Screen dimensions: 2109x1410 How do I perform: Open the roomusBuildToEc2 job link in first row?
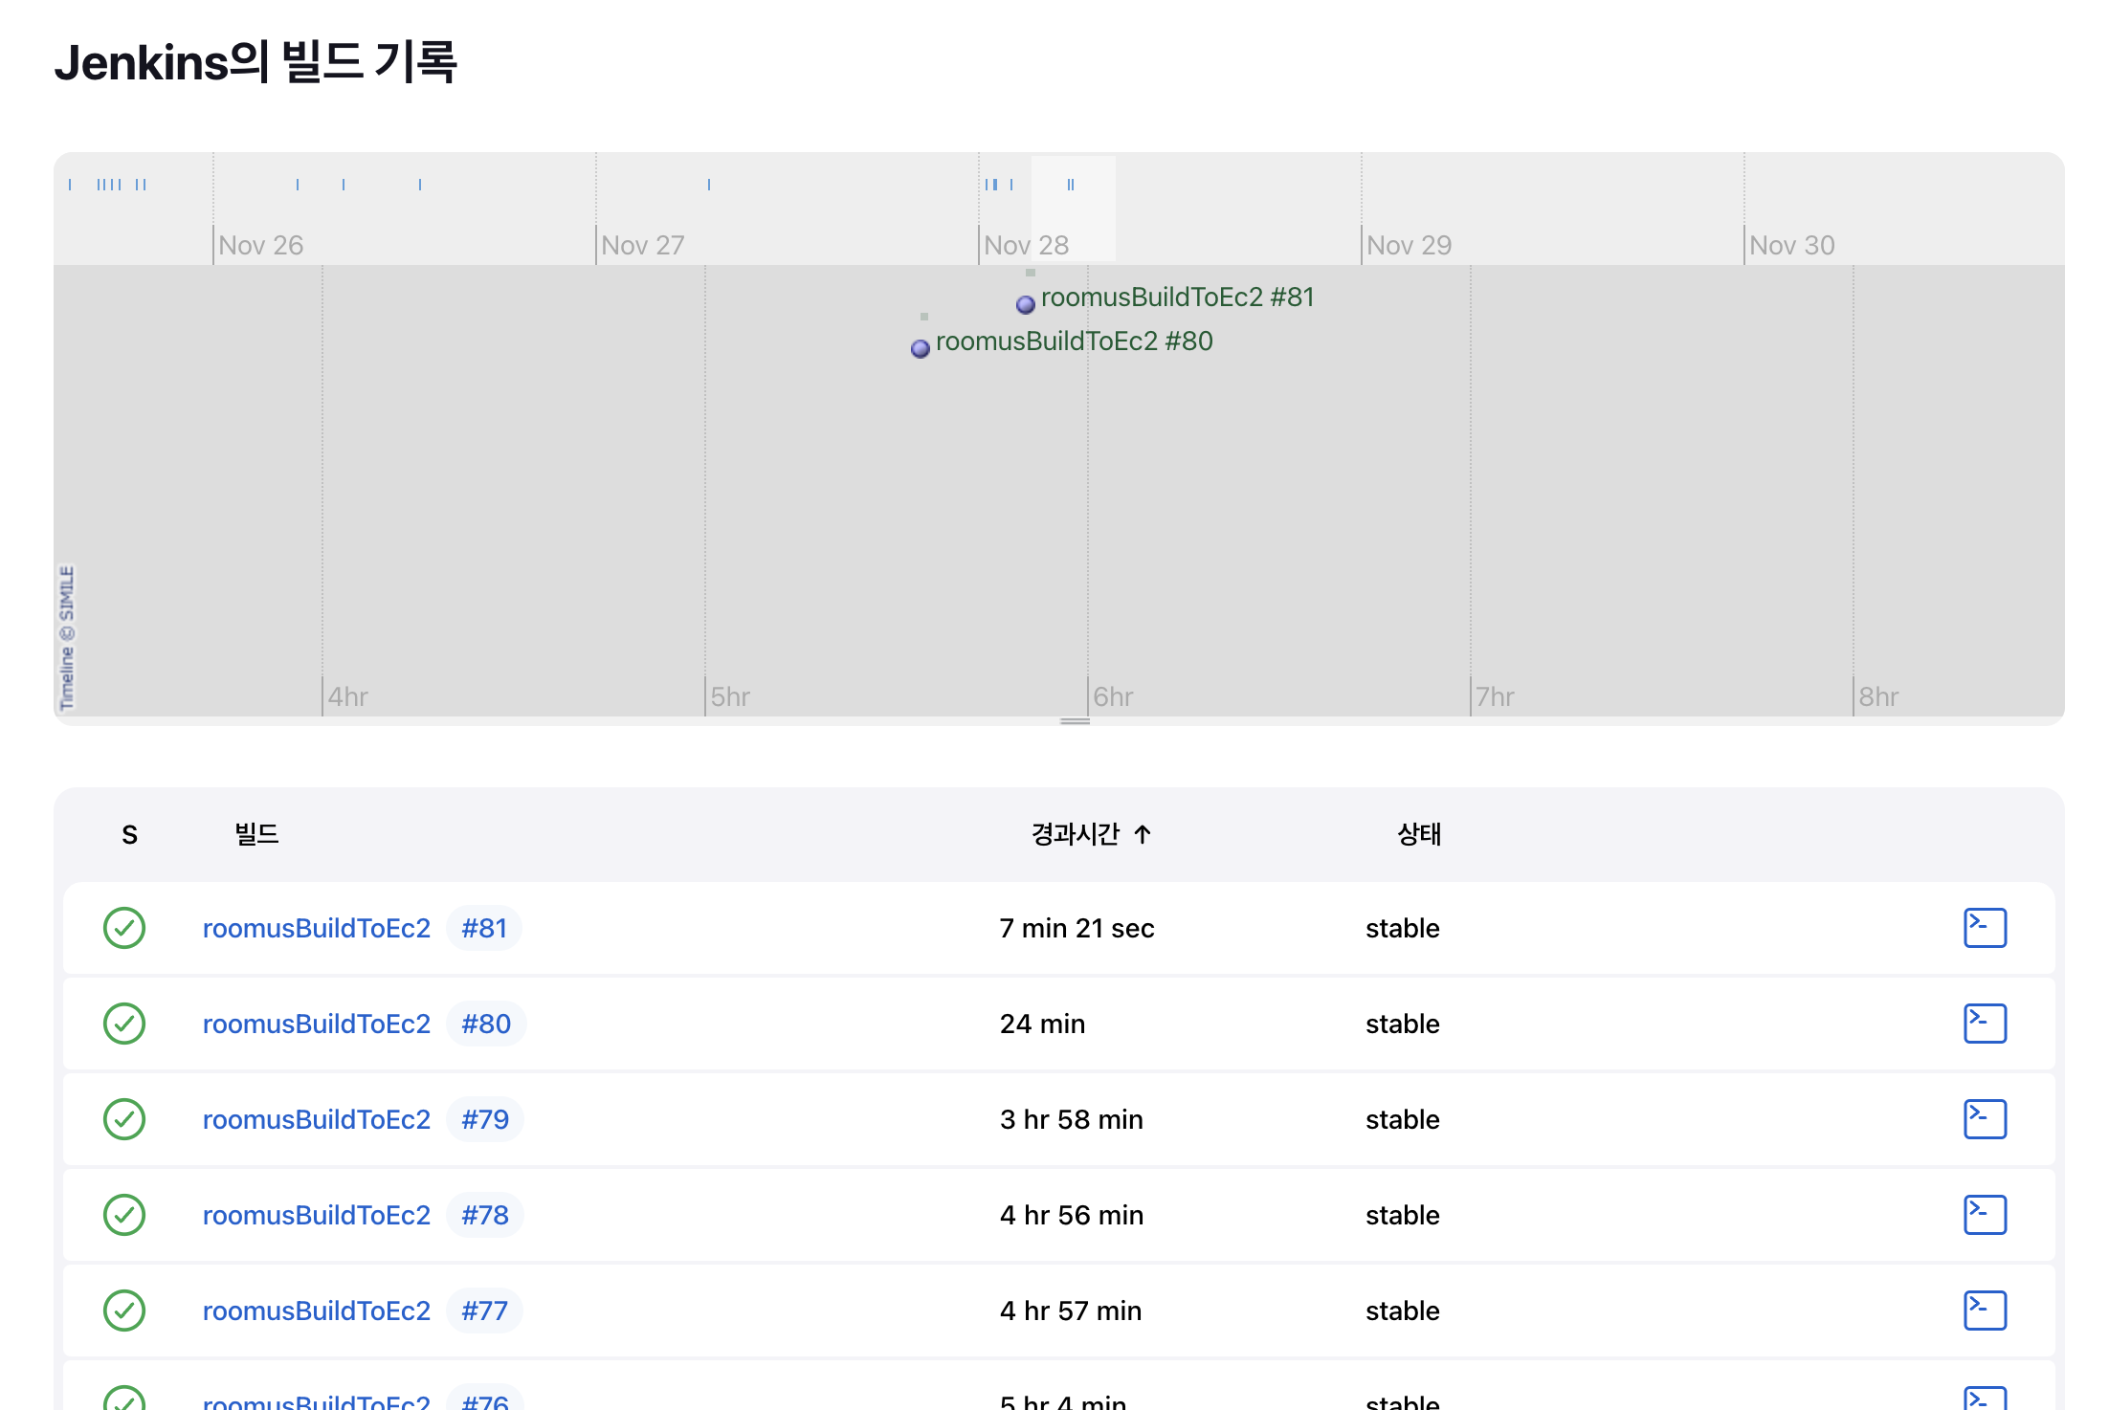(x=317, y=927)
